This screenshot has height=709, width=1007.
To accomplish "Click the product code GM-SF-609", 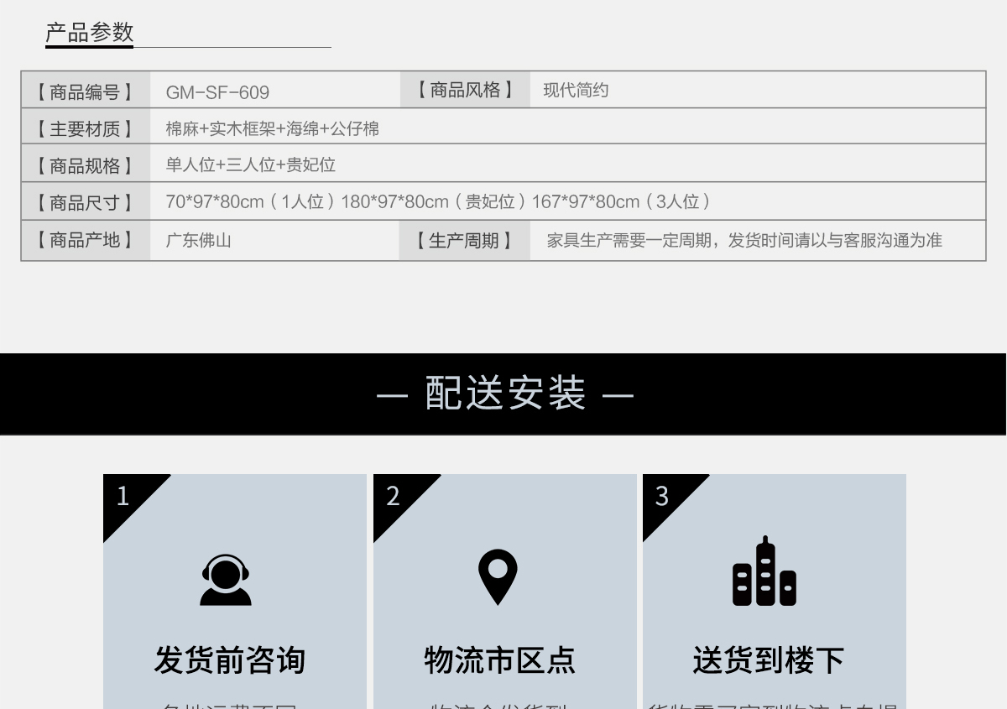I will pyautogui.click(x=217, y=92).
